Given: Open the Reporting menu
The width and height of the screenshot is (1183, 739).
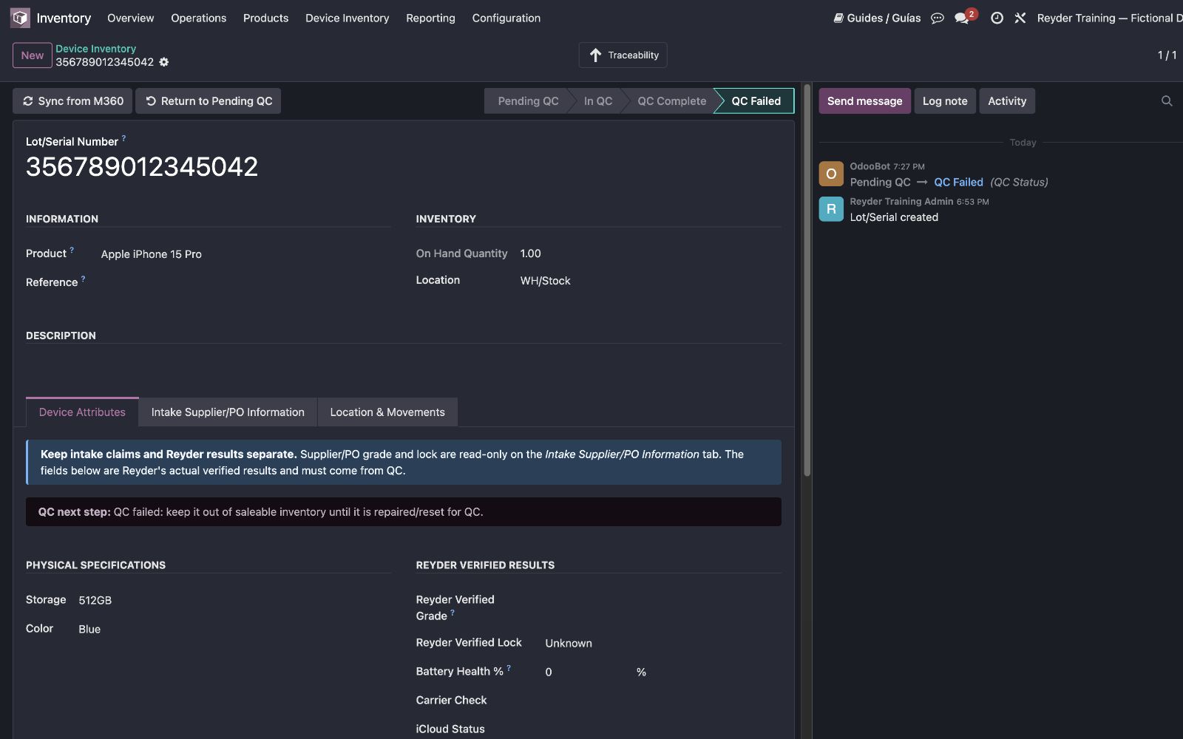Looking at the screenshot, I should (x=431, y=18).
